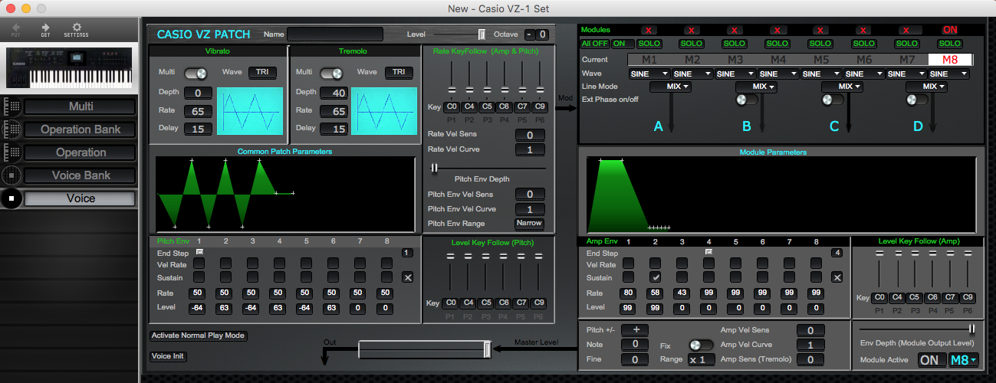Click the round icon beside the Voice button

pyautogui.click(x=12, y=198)
